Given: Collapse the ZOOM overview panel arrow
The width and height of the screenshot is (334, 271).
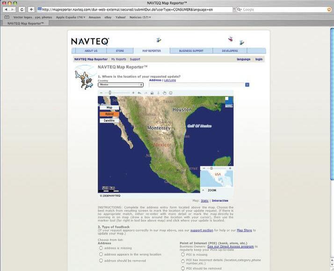Looking at the screenshot, I should 203,190.
